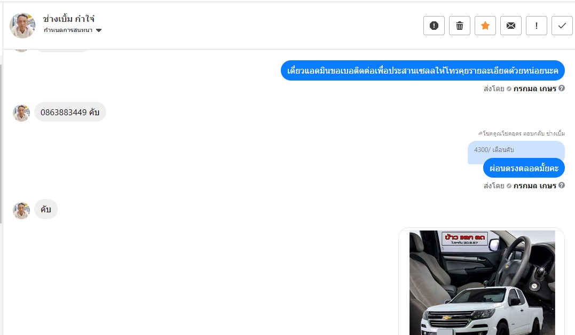The width and height of the screenshot is (575, 335).
Task: Select short message bubble คับ
Action: (x=46, y=209)
